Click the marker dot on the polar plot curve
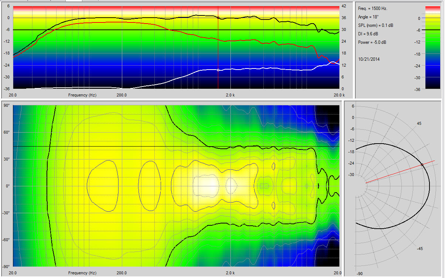The width and height of the screenshot is (445, 278). (x=422, y=165)
